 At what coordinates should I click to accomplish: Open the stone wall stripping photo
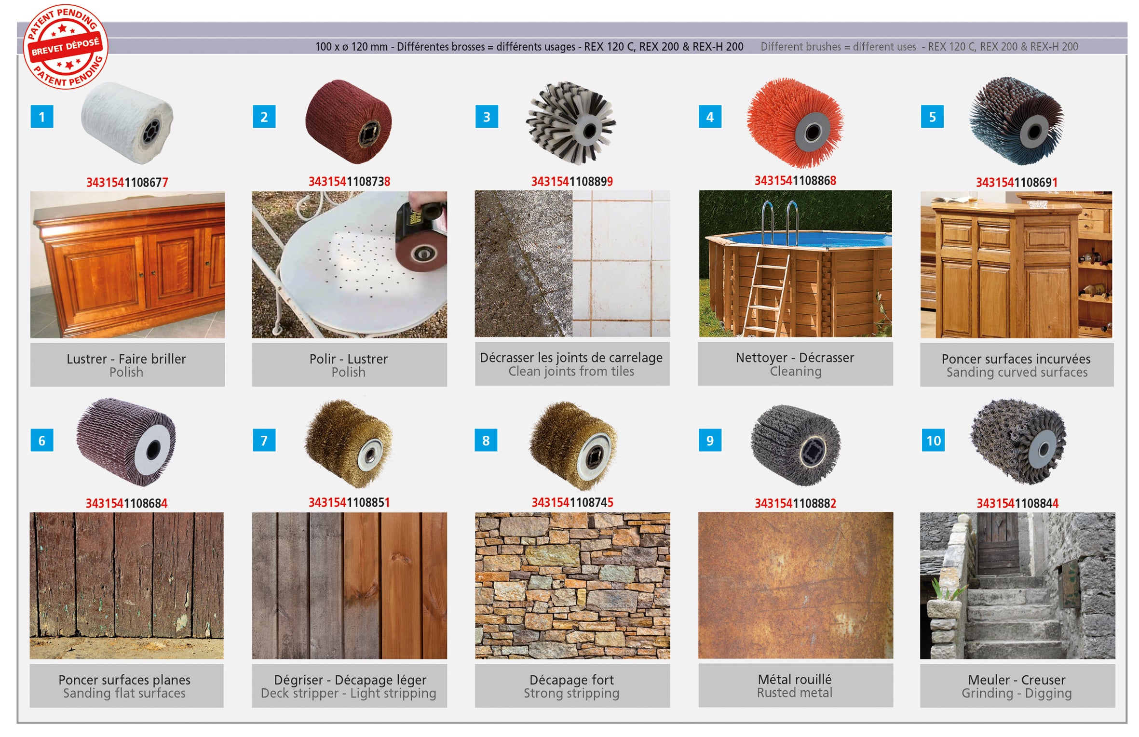pos(572,586)
